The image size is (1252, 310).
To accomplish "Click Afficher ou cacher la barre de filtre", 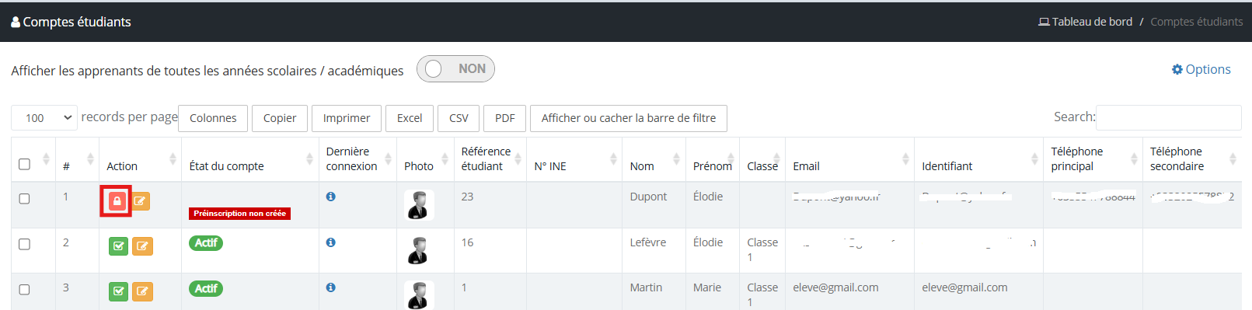I will click(629, 118).
